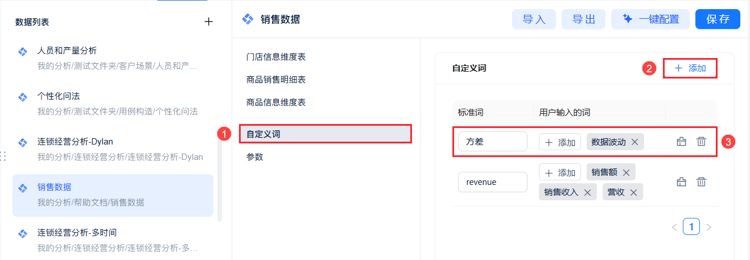Screen dimensions: 750x260
Task: Delete the 方差 synonym row
Action: coord(702,142)
